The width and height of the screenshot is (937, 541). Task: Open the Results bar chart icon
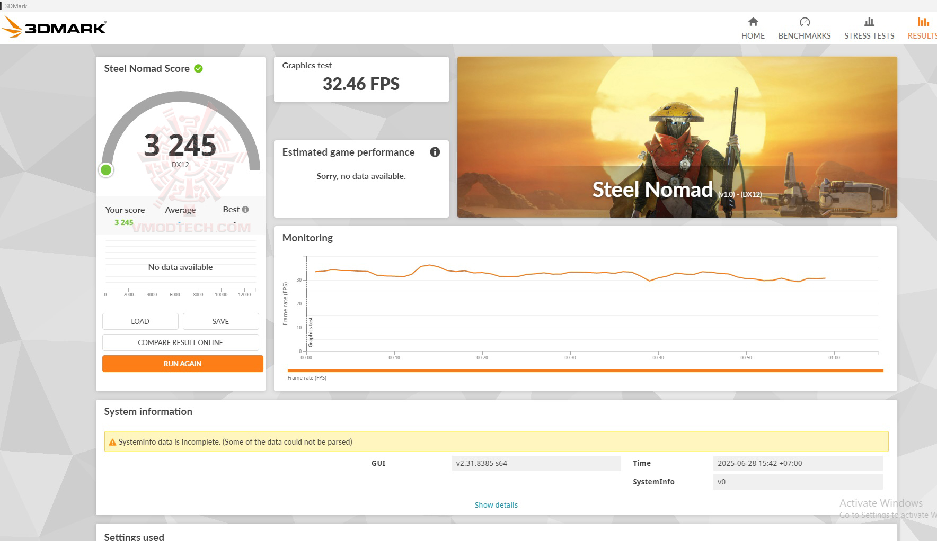tap(923, 22)
